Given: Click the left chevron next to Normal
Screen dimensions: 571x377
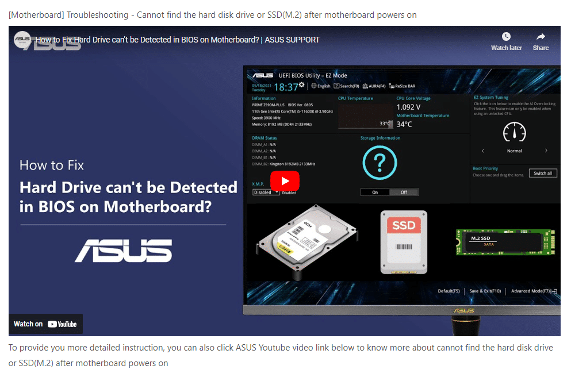Looking at the screenshot, I should tap(483, 151).
